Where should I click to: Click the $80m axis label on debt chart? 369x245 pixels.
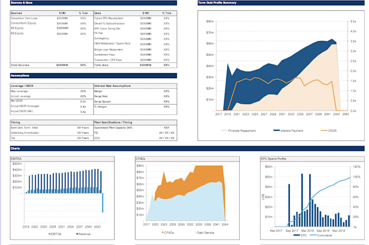(210, 21)
